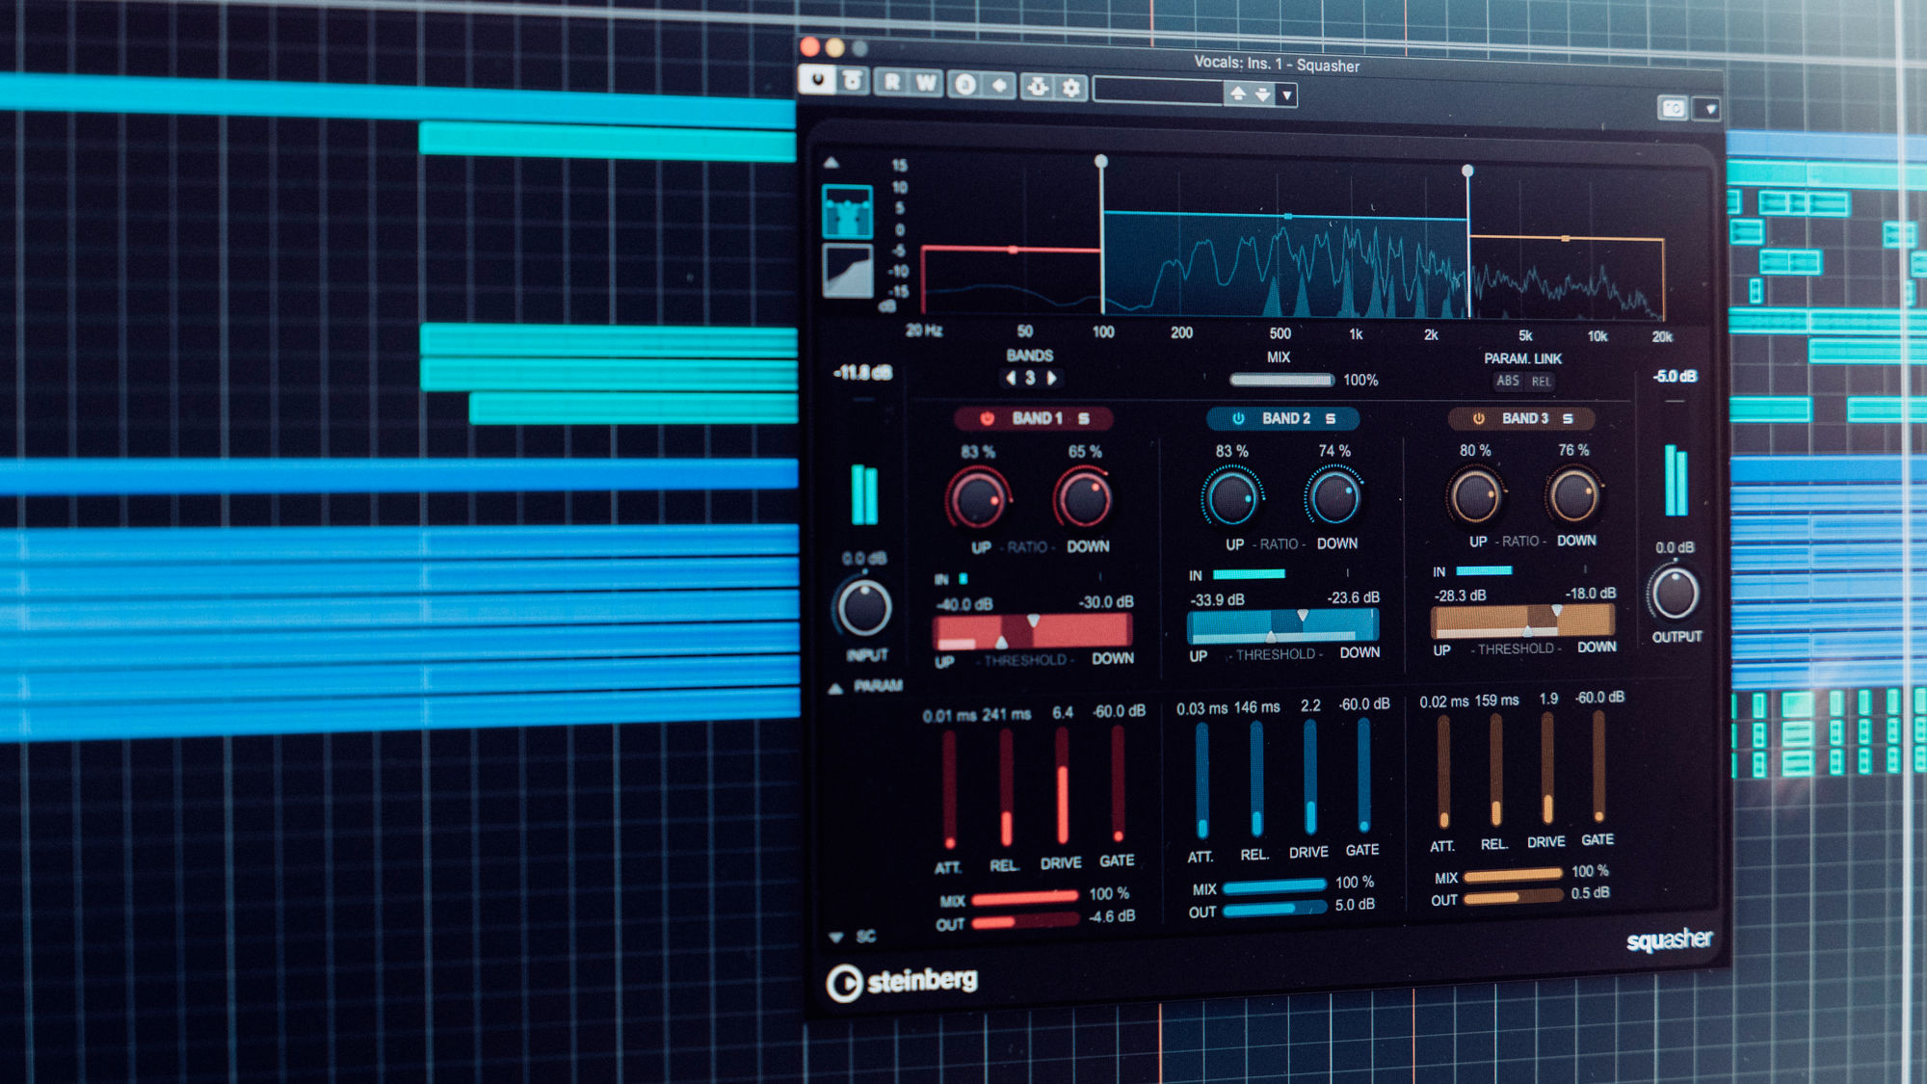Select the spectrum display view thumbnail
This screenshot has width=1927, height=1084.
[x=847, y=212]
